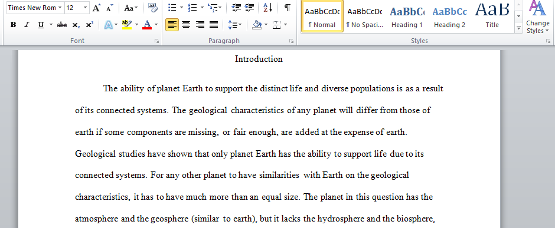
Task: Toggle Subscript formatting
Action: coord(76,25)
